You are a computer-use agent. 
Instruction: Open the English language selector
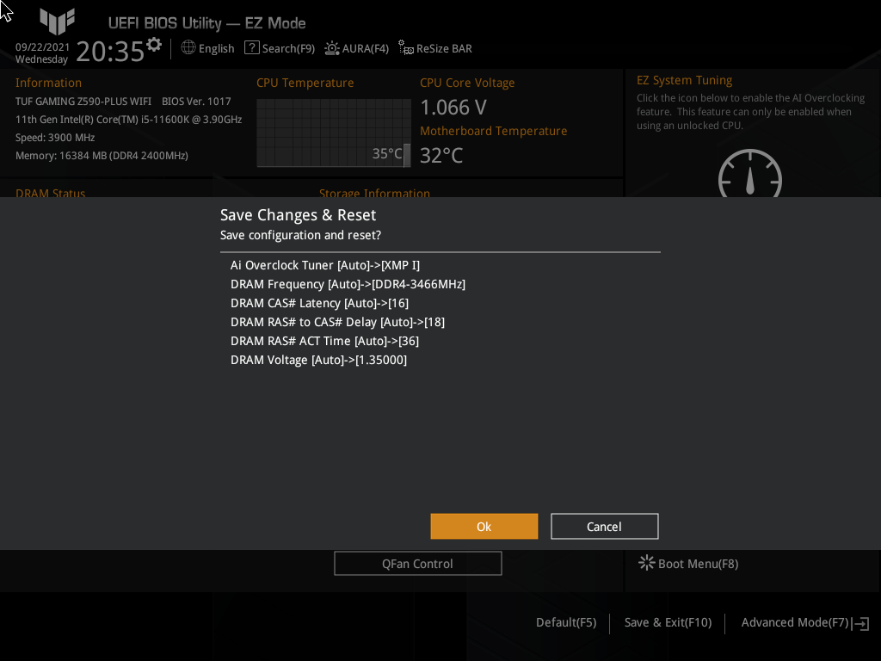tap(216, 48)
